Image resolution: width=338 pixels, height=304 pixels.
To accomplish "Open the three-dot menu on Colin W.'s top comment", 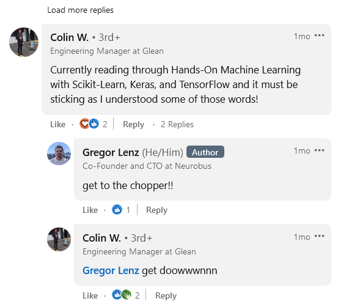I will (x=319, y=35).
